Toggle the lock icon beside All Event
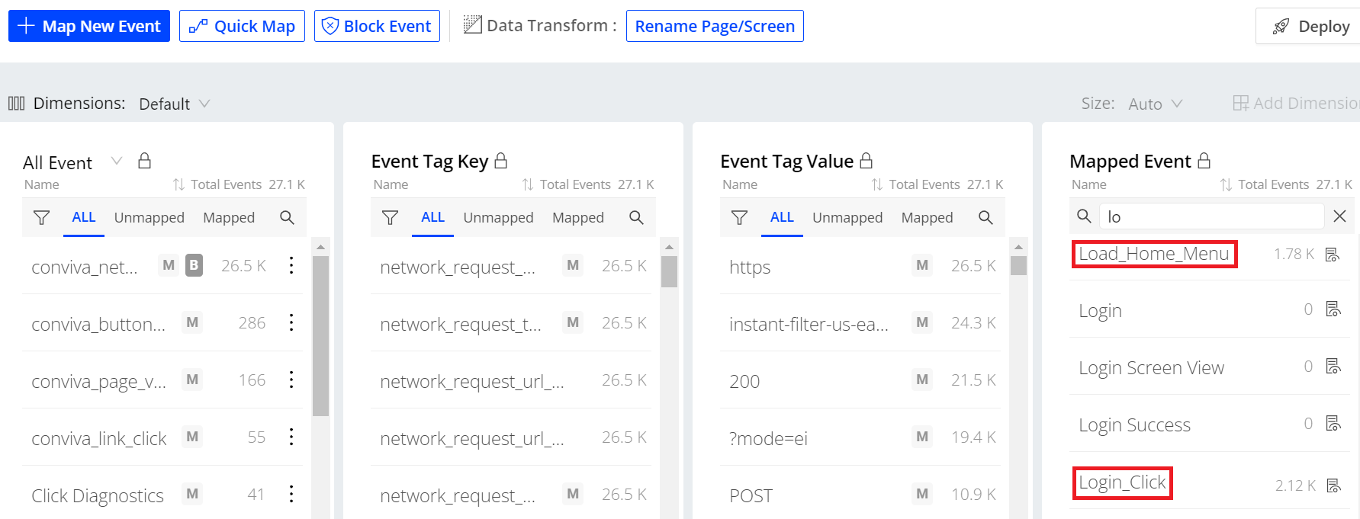This screenshot has width=1360, height=519. 144,161
